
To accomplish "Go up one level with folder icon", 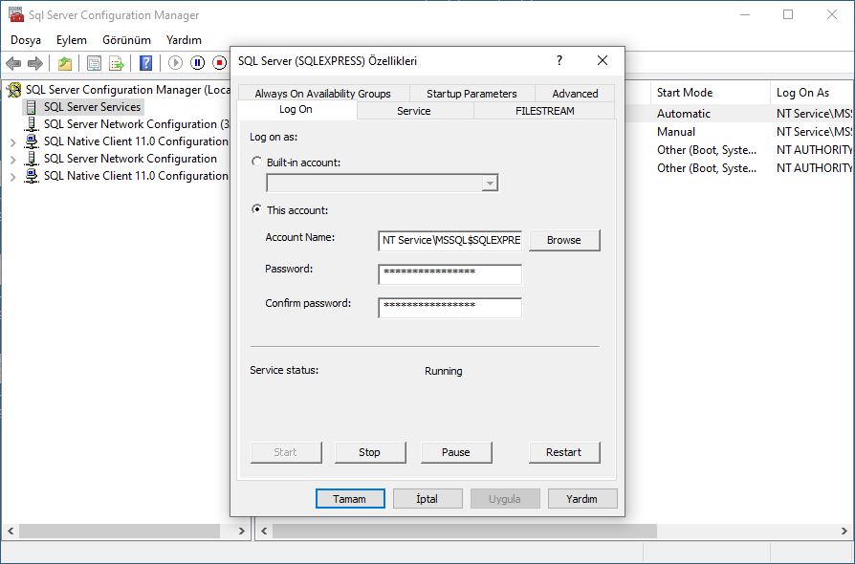I will tap(65, 64).
